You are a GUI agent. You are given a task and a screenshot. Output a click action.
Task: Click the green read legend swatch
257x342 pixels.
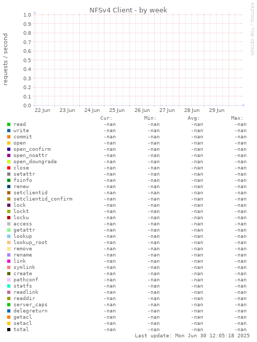click(x=9, y=124)
